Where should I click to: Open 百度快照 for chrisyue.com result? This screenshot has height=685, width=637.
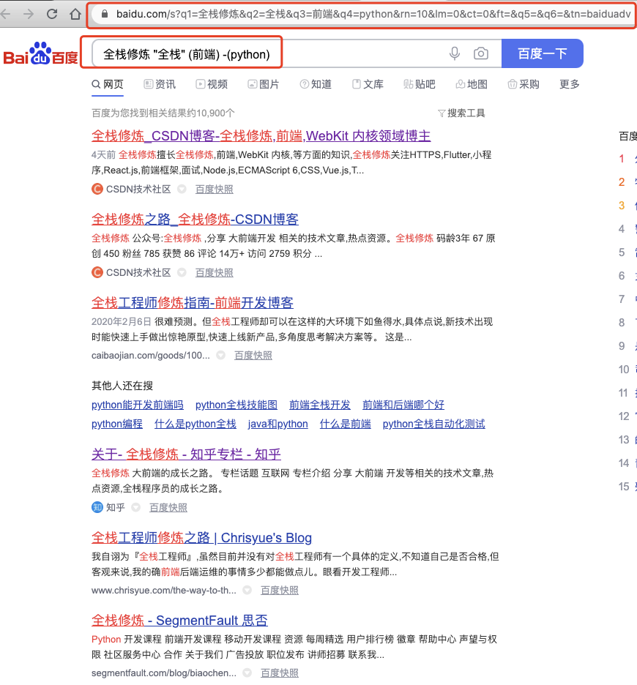click(280, 590)
